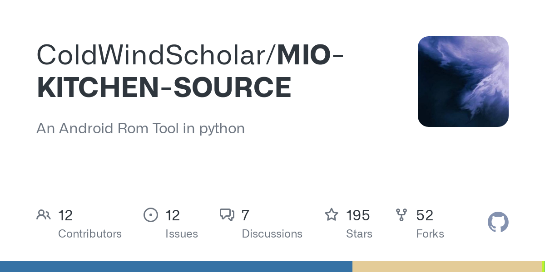Click the Discussions speech bubbles icon
Image resolution: width=545 pixels, height=272 pixels.
click(227, 215)
